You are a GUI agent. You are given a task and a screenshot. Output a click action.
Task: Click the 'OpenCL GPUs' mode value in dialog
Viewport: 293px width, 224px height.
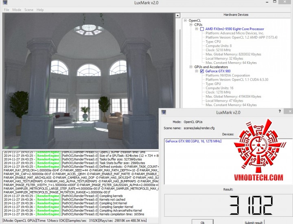pyautogui.click(x=193, y=122)
